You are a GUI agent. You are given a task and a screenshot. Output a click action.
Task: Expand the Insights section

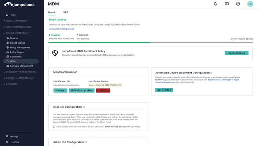[x=10, y=84]
